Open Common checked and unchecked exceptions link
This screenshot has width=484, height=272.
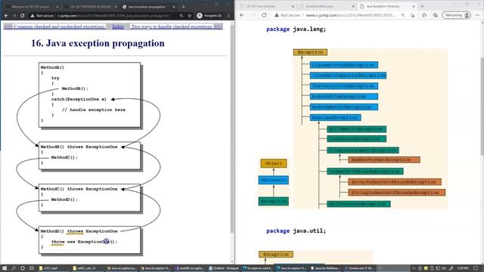tap(59, 27)
